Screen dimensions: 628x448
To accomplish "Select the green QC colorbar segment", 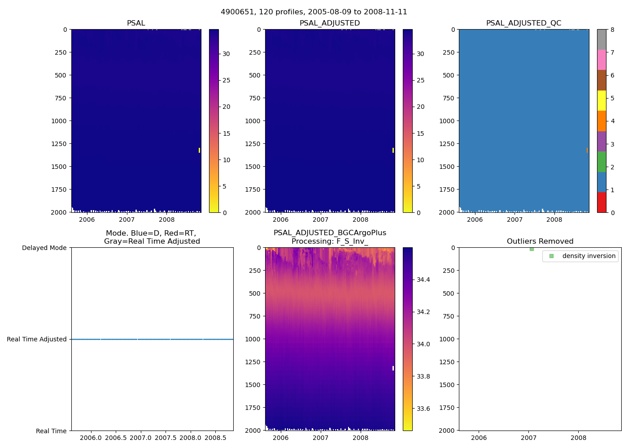I will pyautogui.click(x=602, y=162).
